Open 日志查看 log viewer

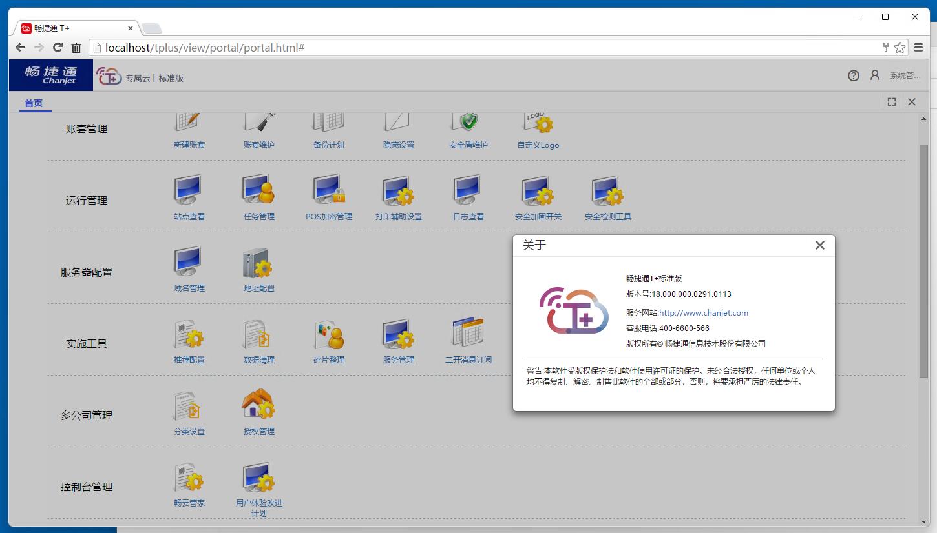pos(468,191)
